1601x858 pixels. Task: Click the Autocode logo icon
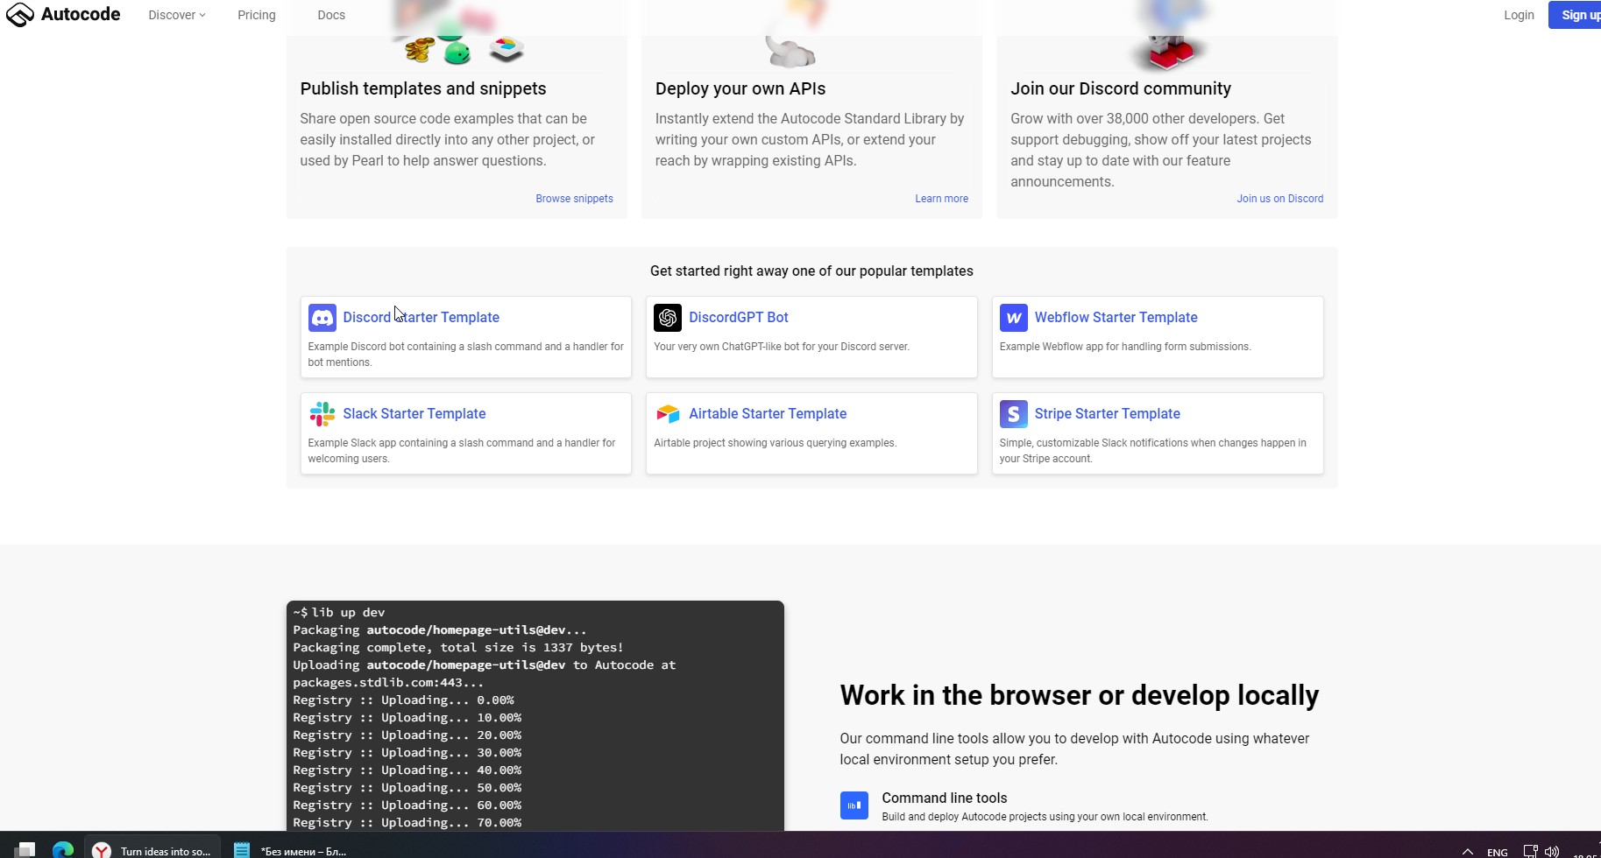19,15
